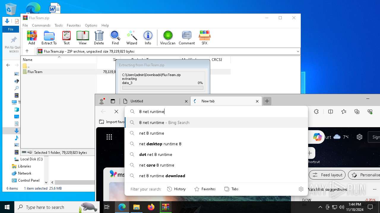Open address bar suggestion settings gear
Image resolution: width=380 pixels, height=213 pixels.
[x=301, y=189]
